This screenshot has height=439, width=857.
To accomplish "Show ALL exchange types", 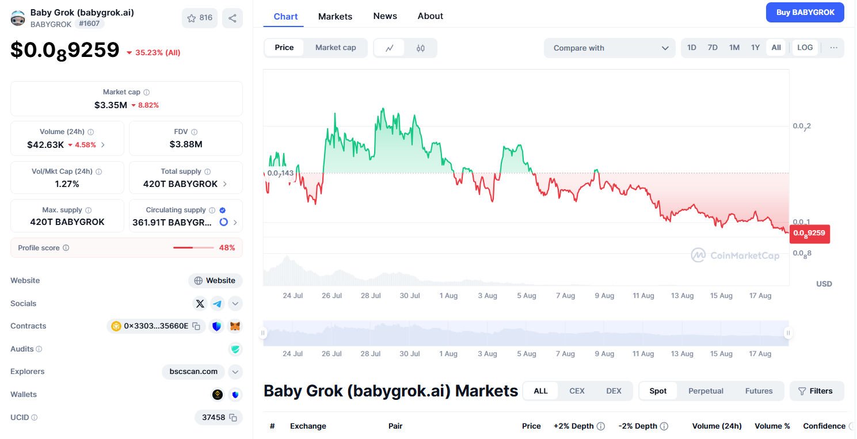I will (540, 391).
